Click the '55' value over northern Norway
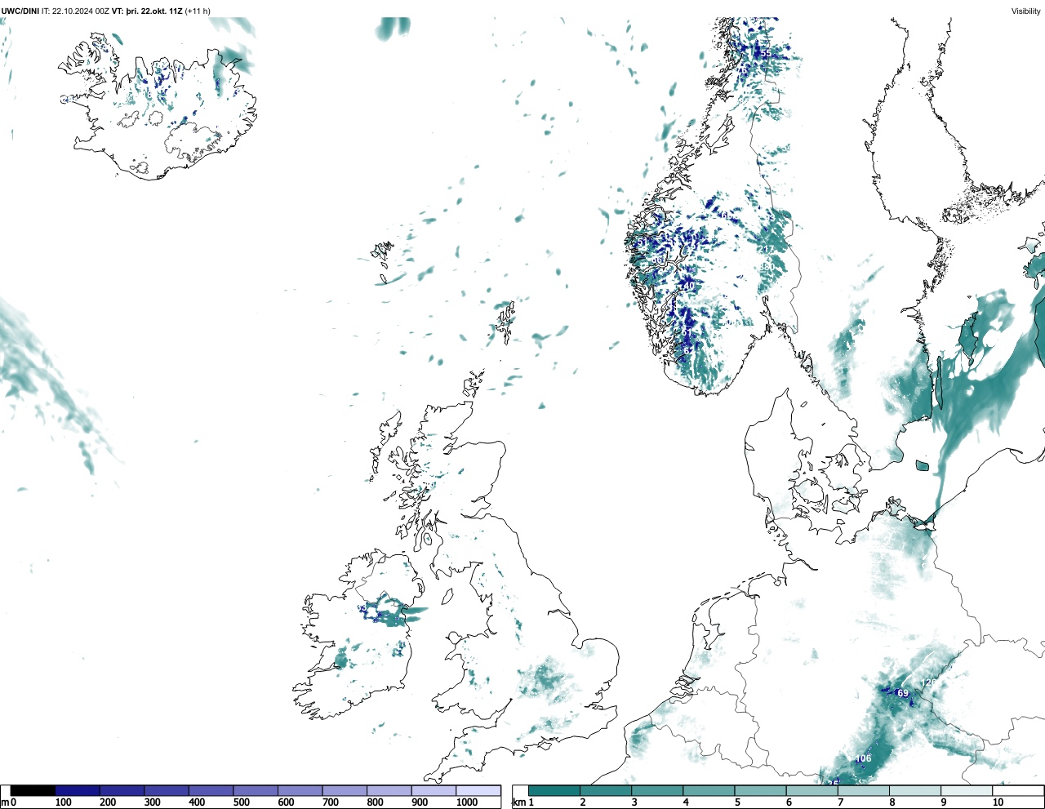 (x=766, y=53)
